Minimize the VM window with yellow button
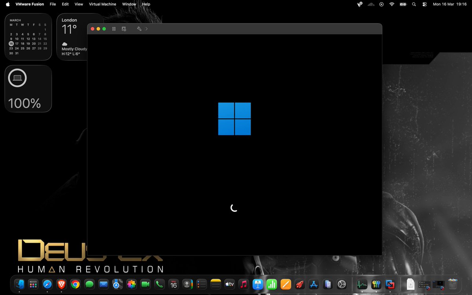The image size is (472, 295). (x=98, y=29)
